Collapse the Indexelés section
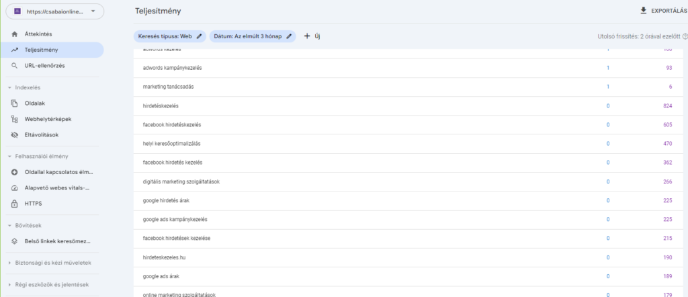The height and width of the screenshot is (297, 688). tap(9, 87)
